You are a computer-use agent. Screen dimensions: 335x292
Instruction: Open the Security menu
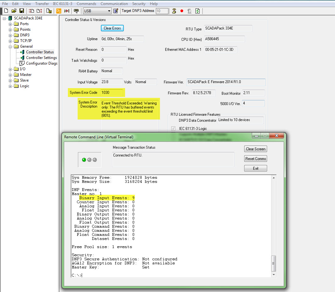coord(139,4)
